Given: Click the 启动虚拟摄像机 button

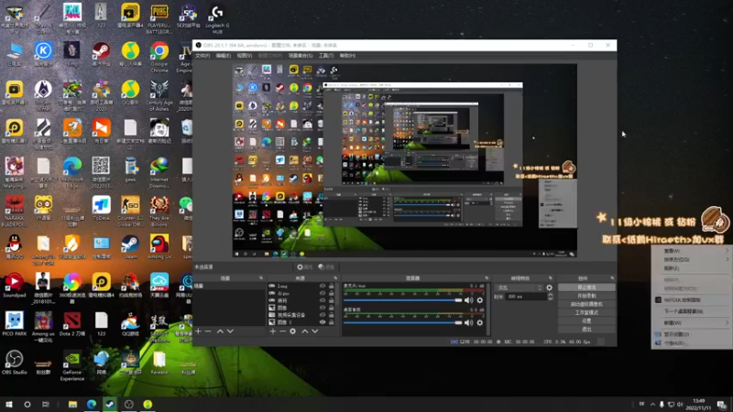Looking at the screenshot, I should 586,304.
